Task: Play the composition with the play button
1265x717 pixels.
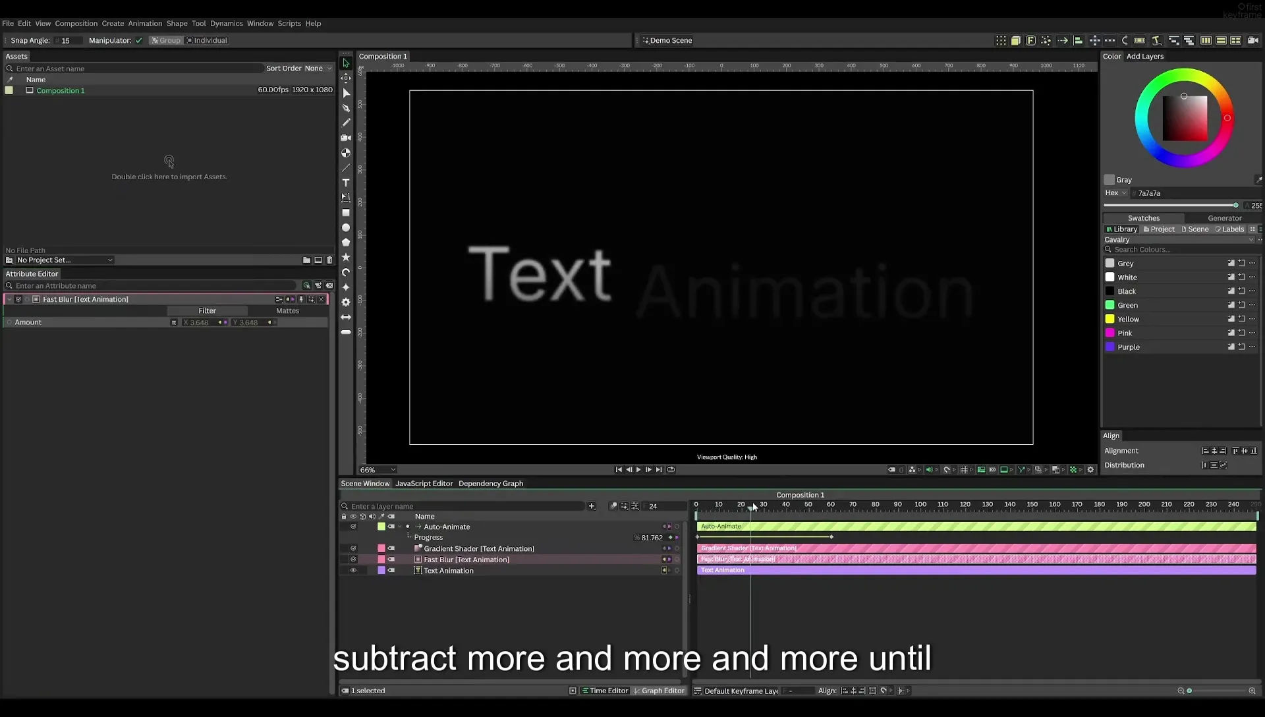Action: [638, 470]
